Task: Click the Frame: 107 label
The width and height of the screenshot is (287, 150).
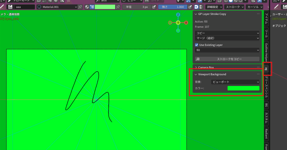Action: pos(202,27)
